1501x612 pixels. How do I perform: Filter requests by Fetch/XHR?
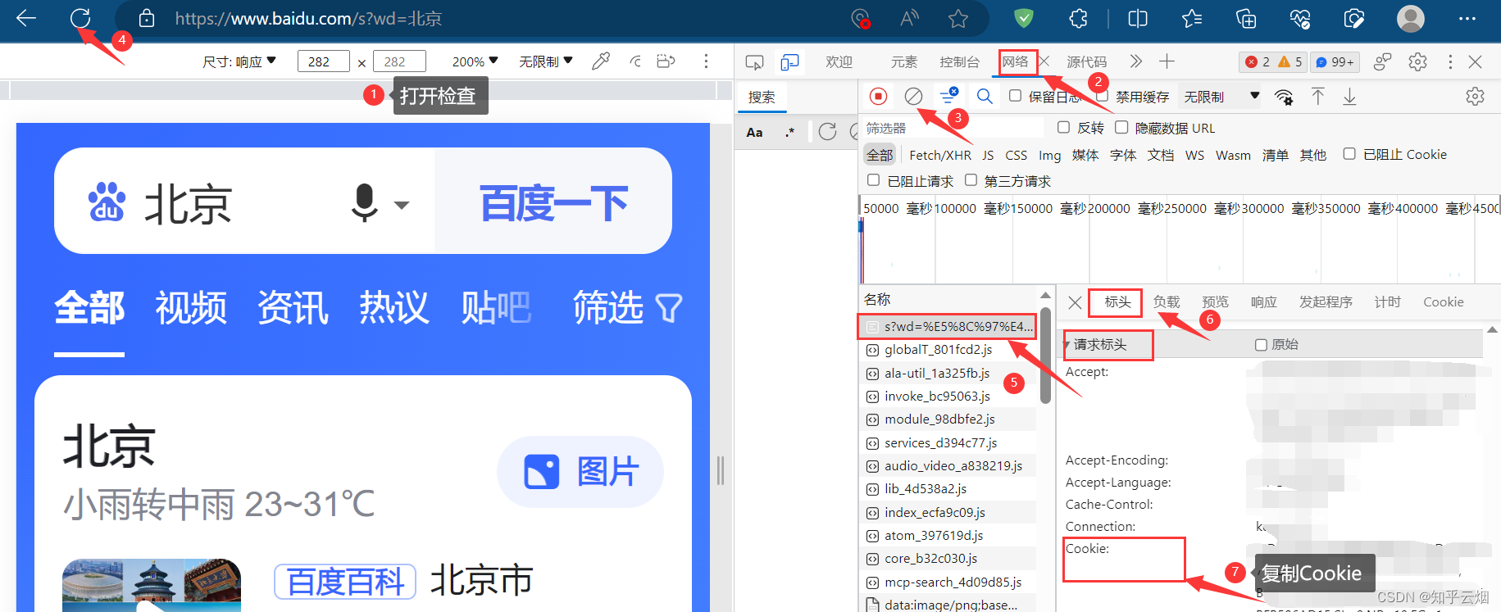940,155
